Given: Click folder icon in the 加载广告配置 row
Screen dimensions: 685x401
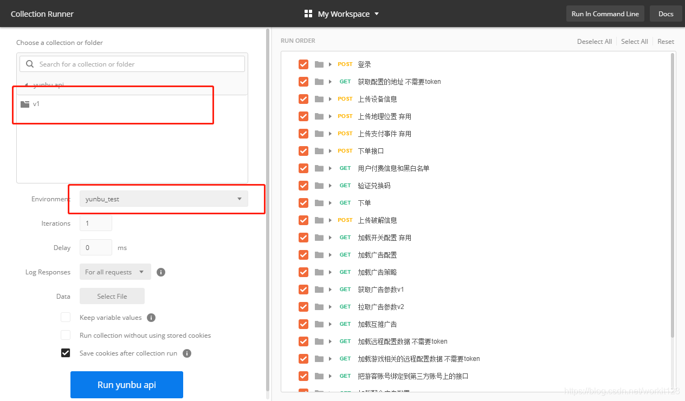Looking at the screenshot, I should [319, 255].
